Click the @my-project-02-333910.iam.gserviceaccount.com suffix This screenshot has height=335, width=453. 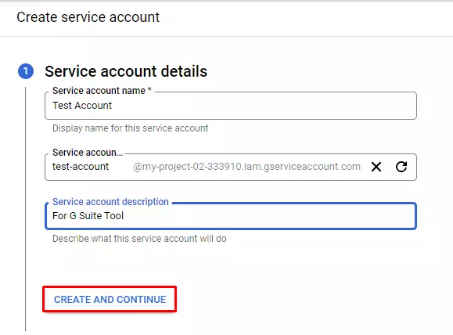pos(246,167)
